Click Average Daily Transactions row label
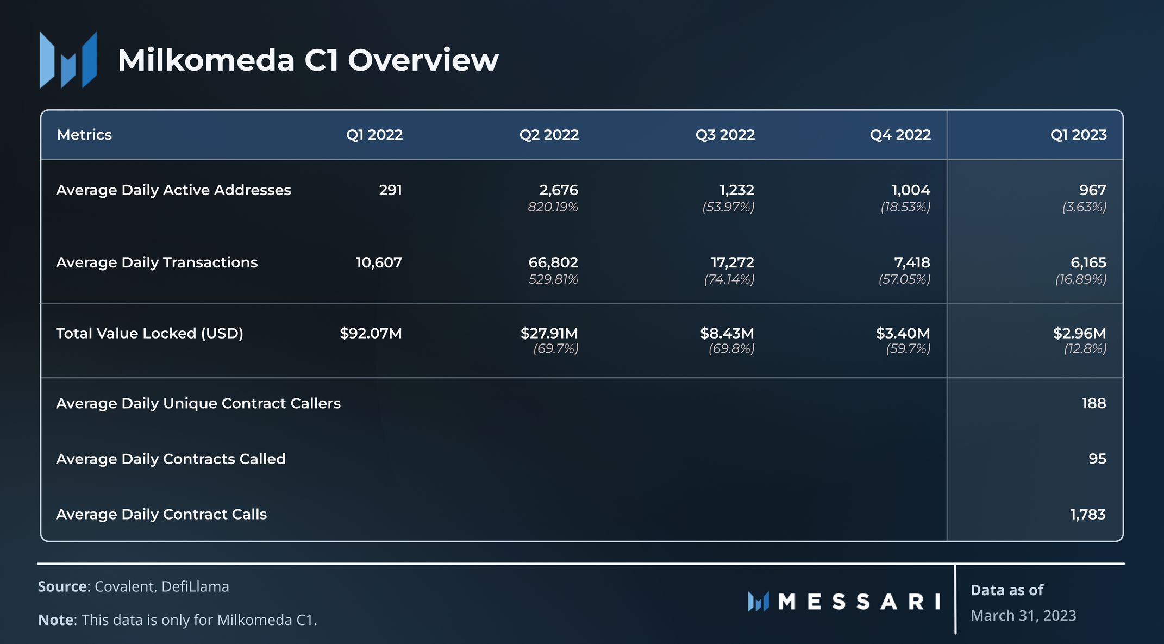This screenshot has height=644, width=1164. click(x=157, y=262)
